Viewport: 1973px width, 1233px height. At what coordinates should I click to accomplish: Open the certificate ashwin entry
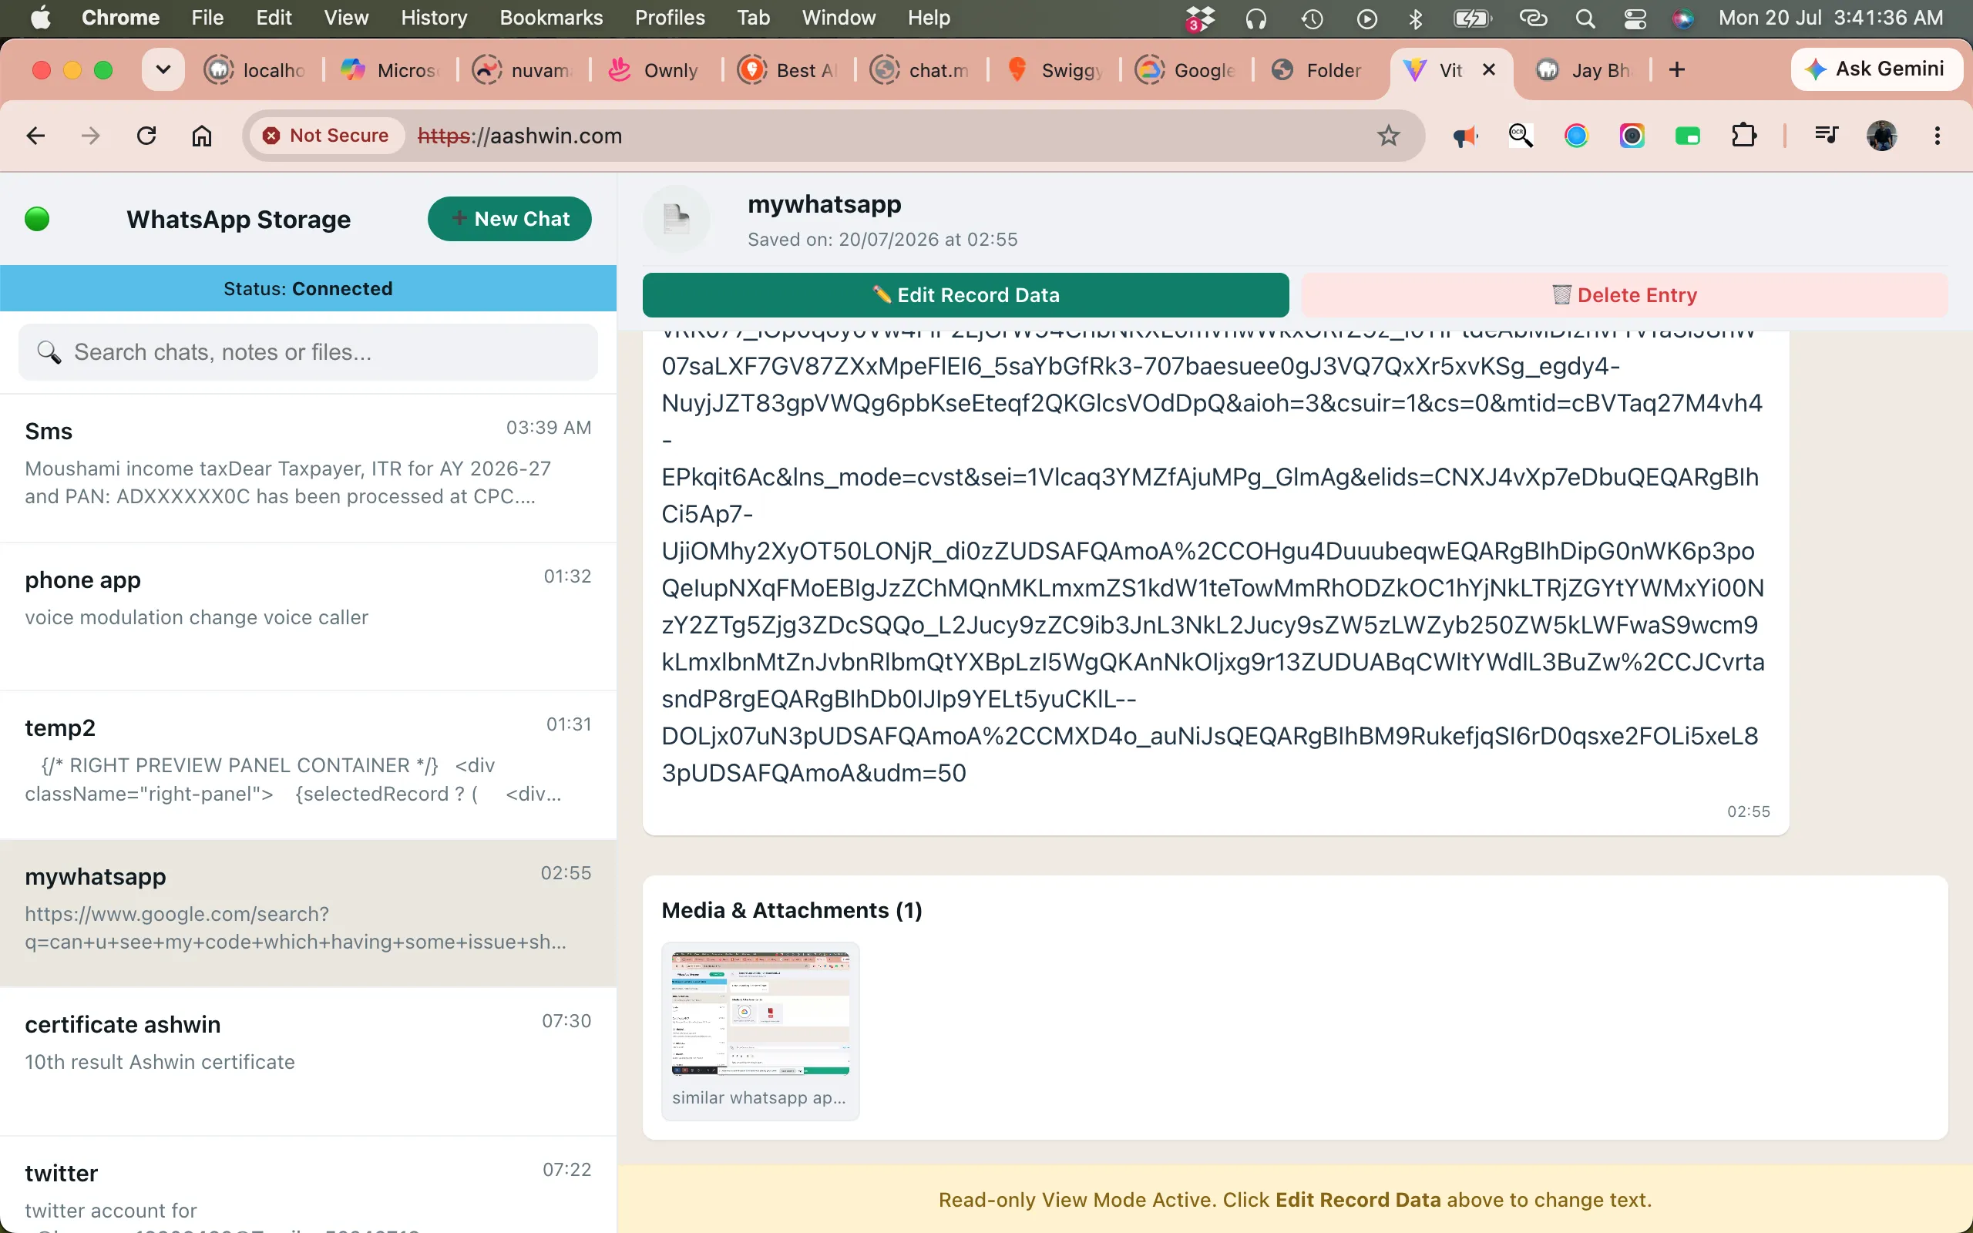pos(308,1062)
